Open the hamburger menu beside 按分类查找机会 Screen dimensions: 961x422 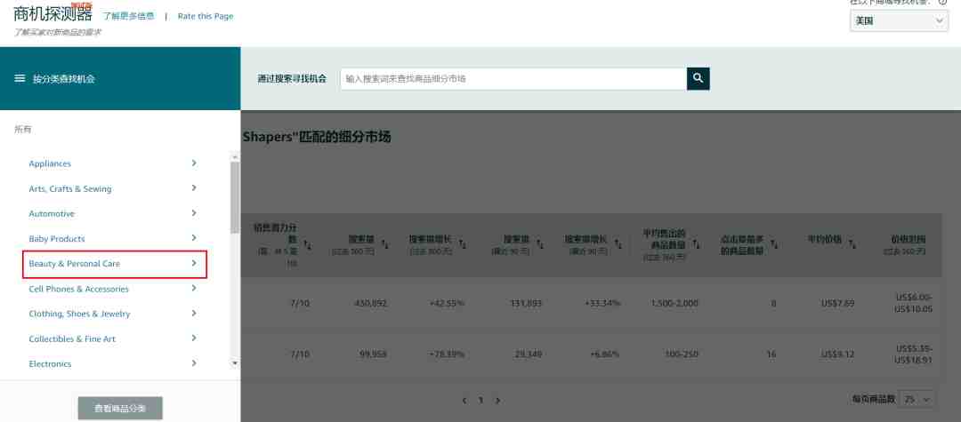click(20, 78)
